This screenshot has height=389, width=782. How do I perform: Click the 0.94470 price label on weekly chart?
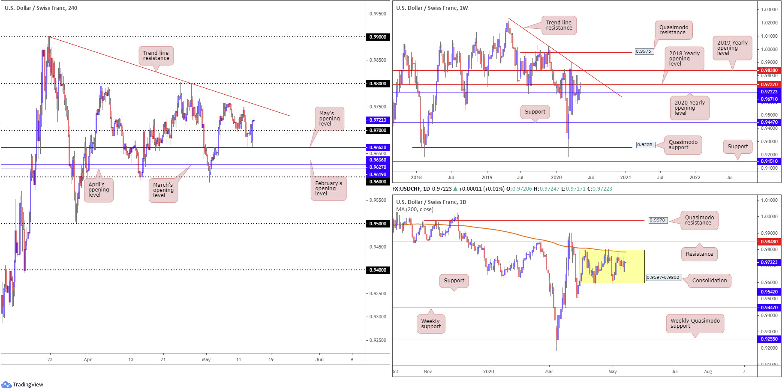tap(769, 122)
